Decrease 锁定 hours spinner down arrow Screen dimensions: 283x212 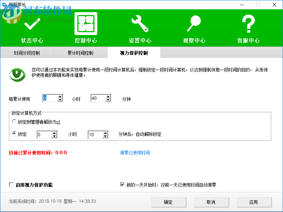(x=54, y=136)
